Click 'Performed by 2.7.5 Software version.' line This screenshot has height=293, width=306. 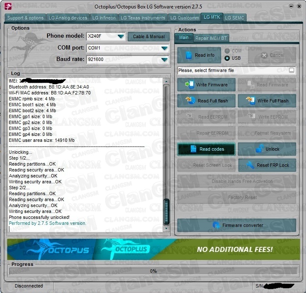tap(47, 223)
